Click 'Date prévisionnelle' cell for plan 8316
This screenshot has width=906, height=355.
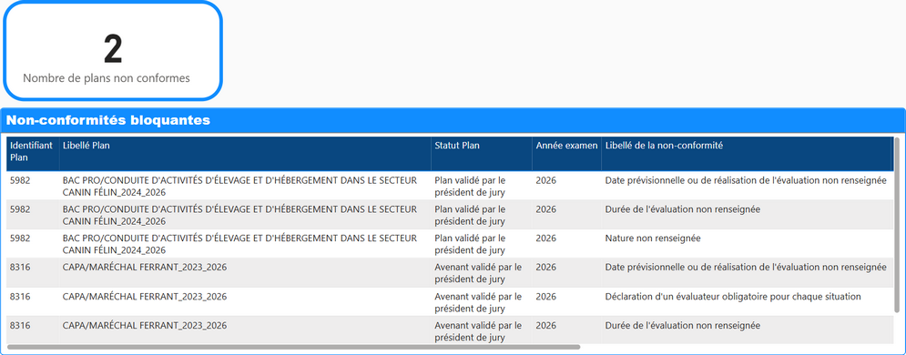tap(746, 268)
